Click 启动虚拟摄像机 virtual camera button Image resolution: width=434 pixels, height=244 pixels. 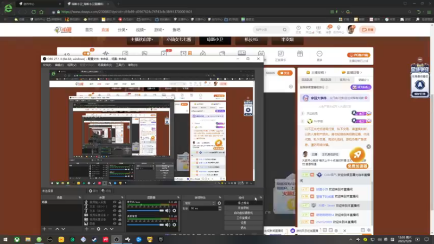click(243, 213)
